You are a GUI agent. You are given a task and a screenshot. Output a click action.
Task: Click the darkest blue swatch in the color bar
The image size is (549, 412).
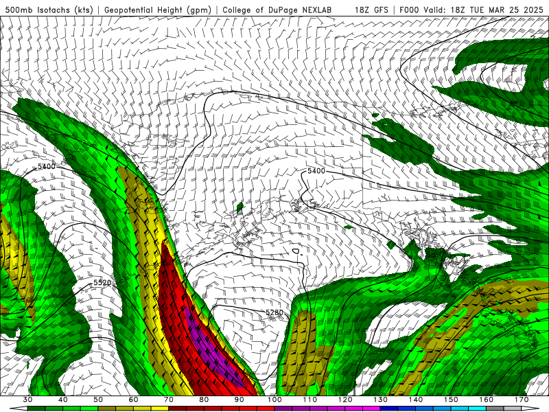389,409
